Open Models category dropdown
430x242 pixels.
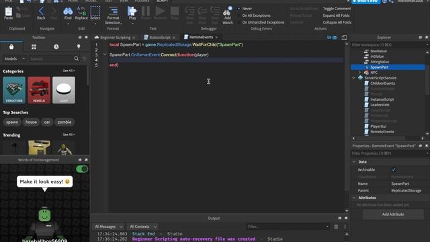point(15,58)
